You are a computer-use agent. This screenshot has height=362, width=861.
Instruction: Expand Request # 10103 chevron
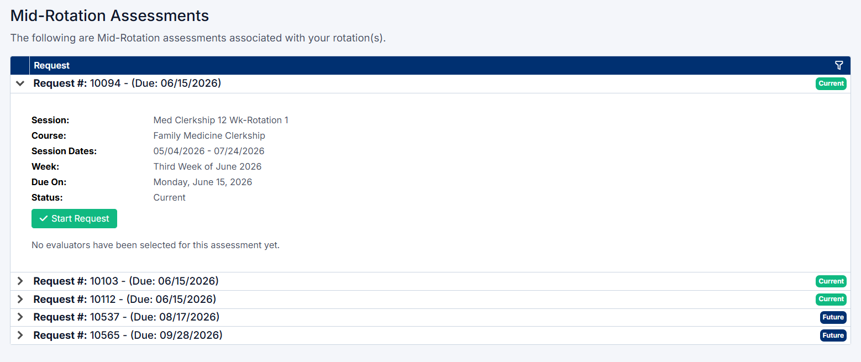point(20,281)
